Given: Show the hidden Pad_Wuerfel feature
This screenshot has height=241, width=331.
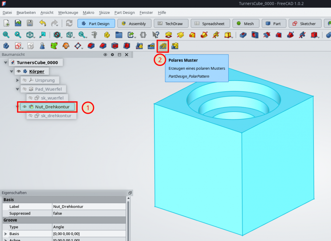Looking at the screenshot, I should click(x=24, y=89).
